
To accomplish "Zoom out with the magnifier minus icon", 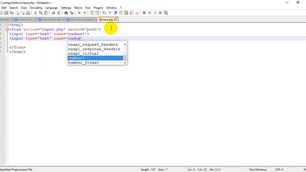I will 84,13.
